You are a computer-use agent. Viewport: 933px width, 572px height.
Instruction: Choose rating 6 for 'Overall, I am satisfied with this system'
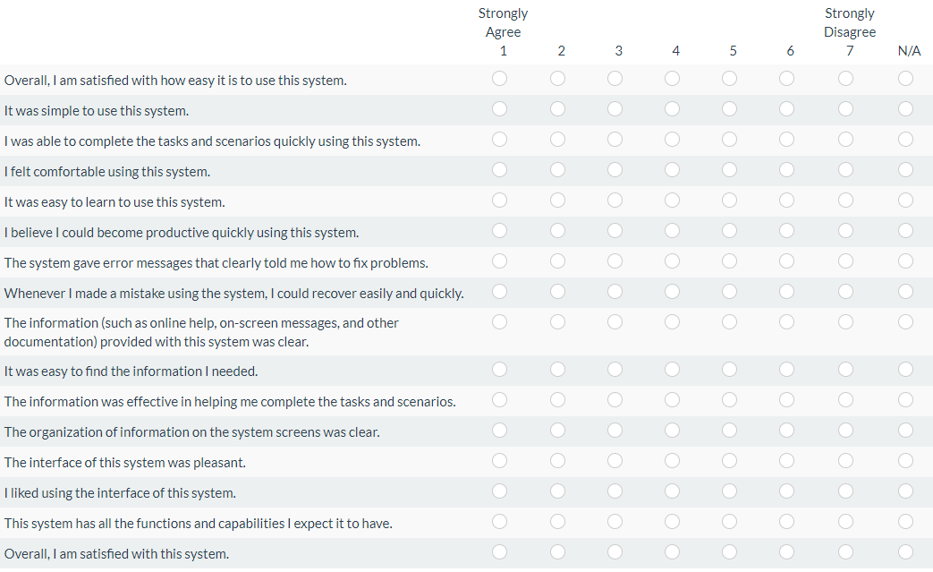[x=787, y=552]
